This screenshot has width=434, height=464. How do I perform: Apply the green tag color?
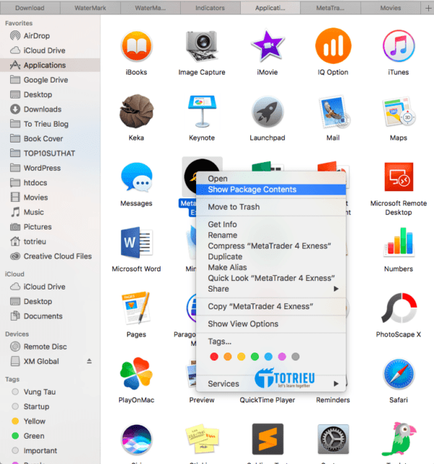tap(255, 357)
